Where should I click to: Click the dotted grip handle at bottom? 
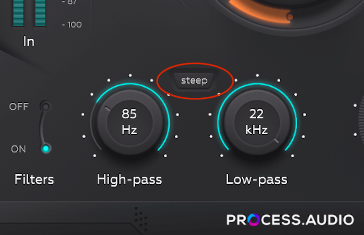[x=141, y=219]
